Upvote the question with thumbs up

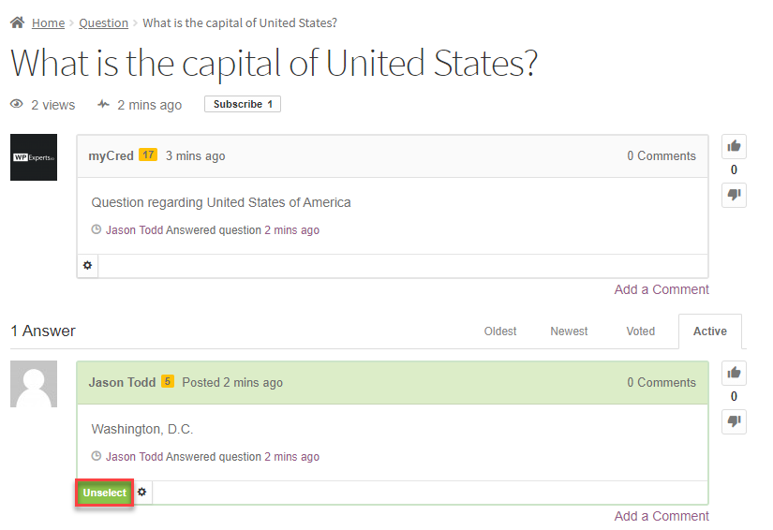click(x=734, y=146)
